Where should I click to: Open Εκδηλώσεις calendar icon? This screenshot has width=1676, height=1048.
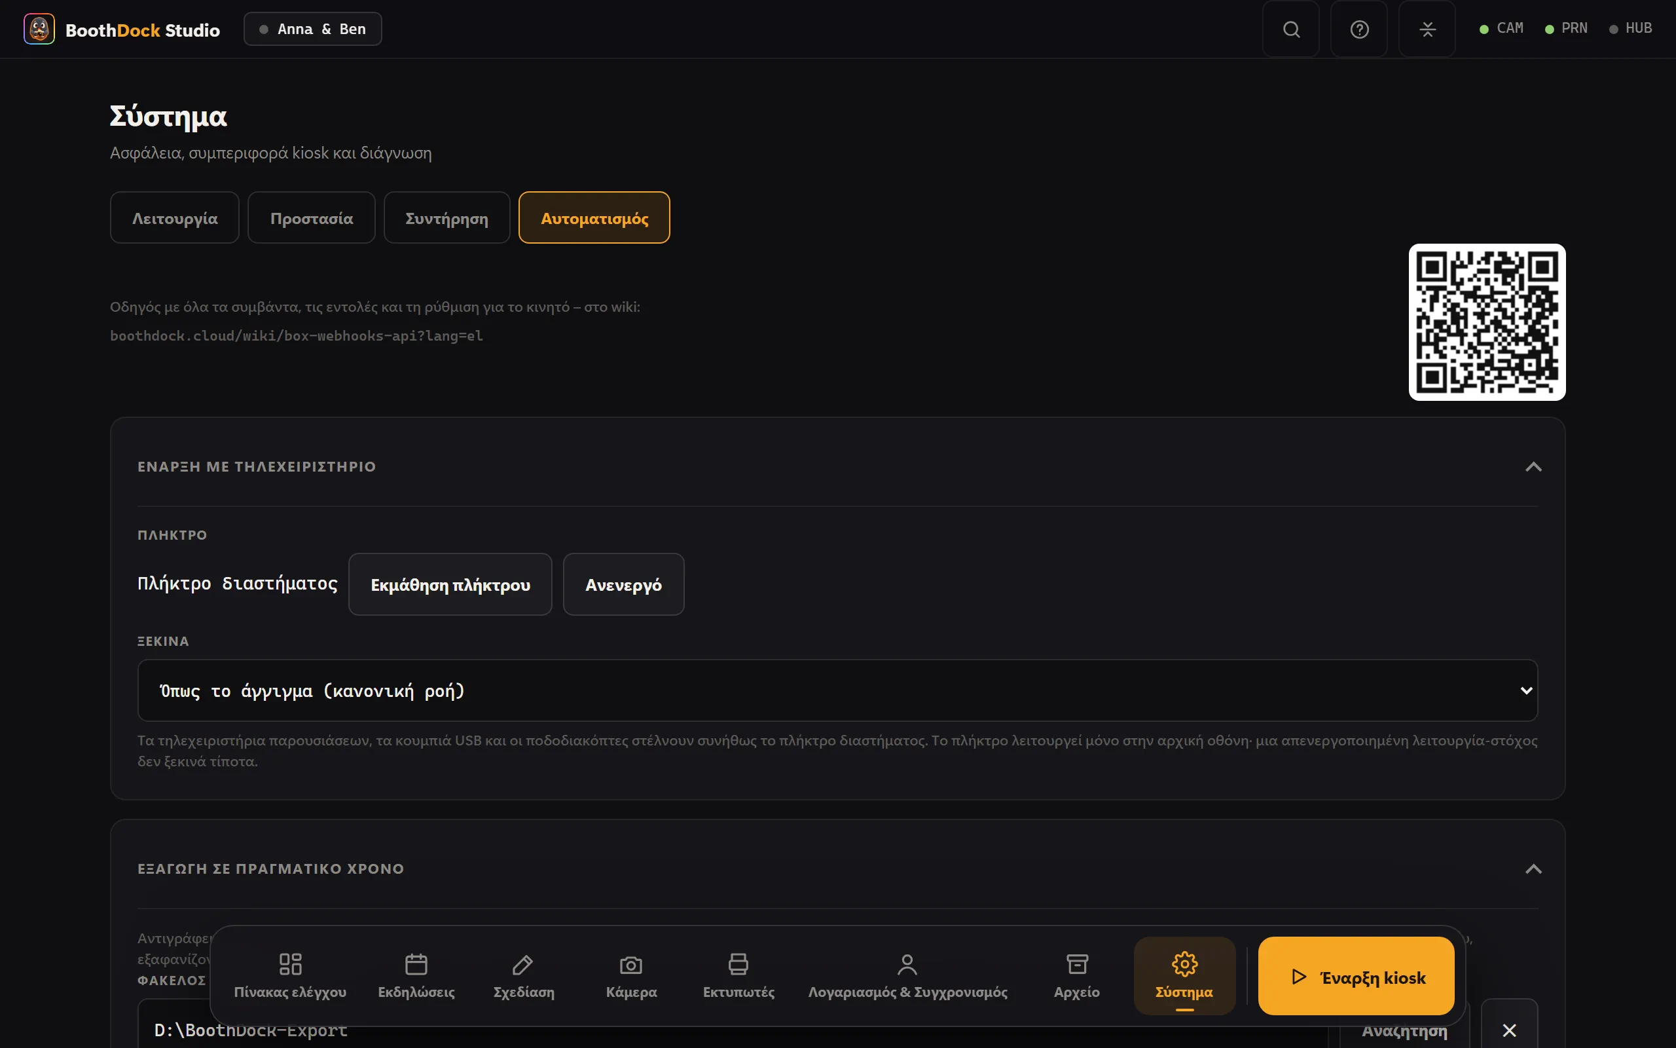tap(416, 975)
